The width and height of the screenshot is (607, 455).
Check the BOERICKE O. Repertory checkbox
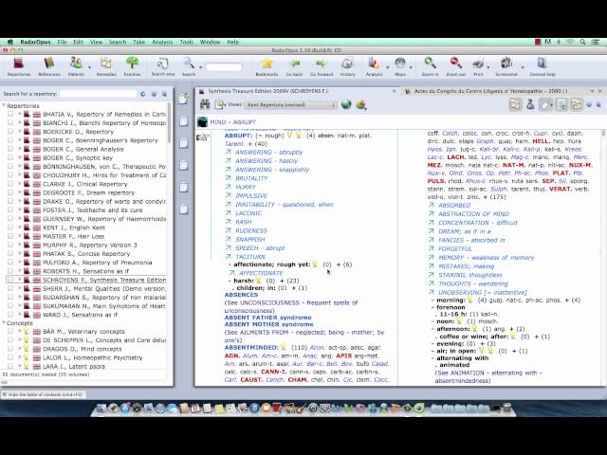10,132
